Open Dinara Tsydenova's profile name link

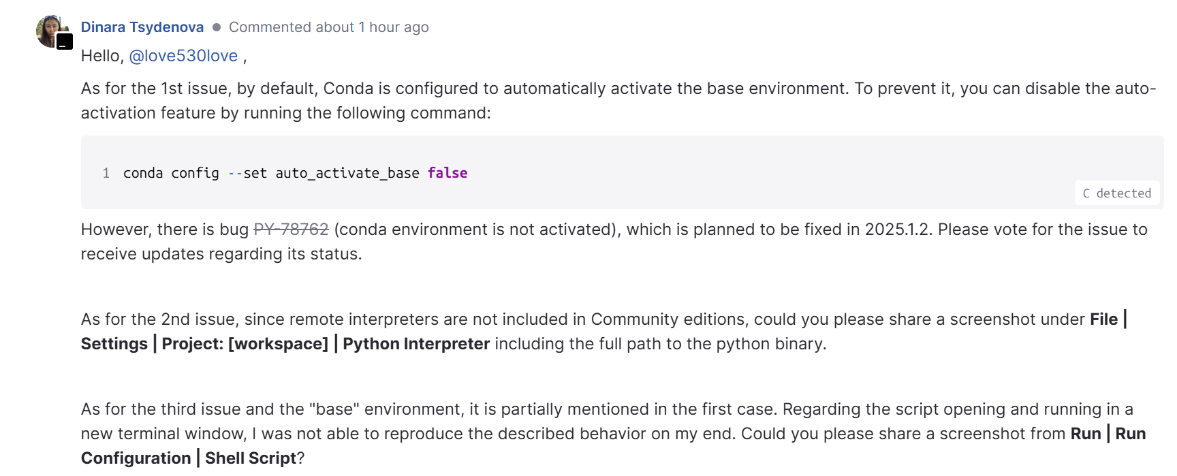142,27
